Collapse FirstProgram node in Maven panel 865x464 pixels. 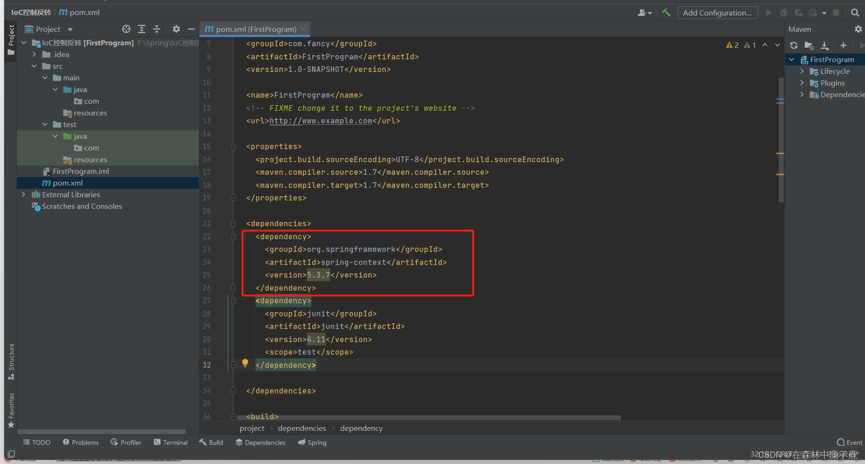tap(792, 59)
